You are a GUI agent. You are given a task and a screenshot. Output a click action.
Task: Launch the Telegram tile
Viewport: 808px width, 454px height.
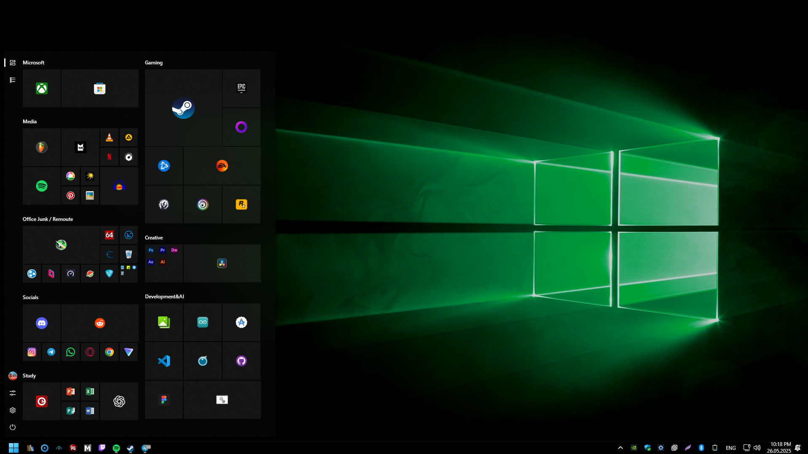coord(51,352)
